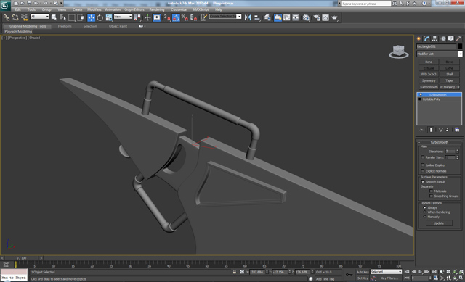Click the Align tool icon
Image resolution: width=465 pixels, height=282 pixels.
click(256, 17)
